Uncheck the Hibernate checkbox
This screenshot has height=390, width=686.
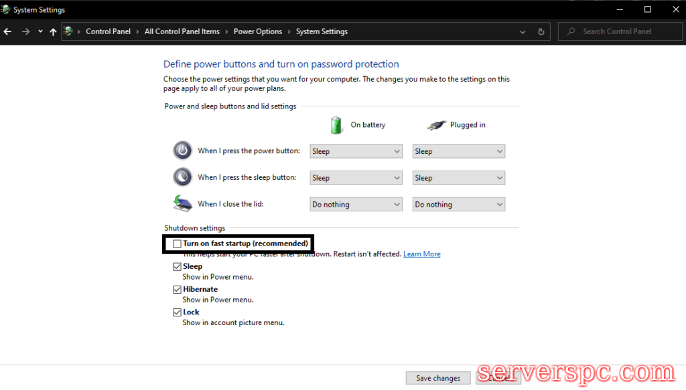coord(178,290)
